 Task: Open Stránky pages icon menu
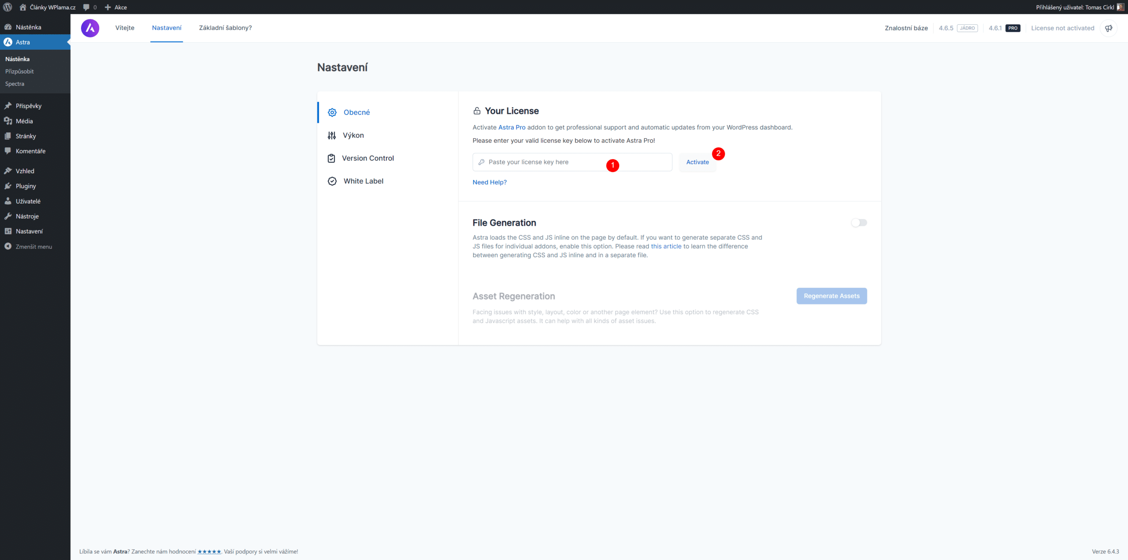point(8,136)
